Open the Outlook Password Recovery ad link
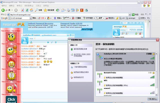Viewport: 160px width, 103px height. [x=40, y=23]
